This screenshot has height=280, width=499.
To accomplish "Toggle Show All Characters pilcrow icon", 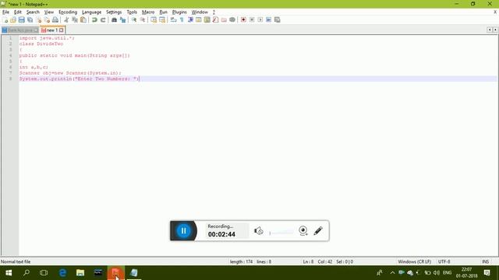I will [x=182, y=19].
